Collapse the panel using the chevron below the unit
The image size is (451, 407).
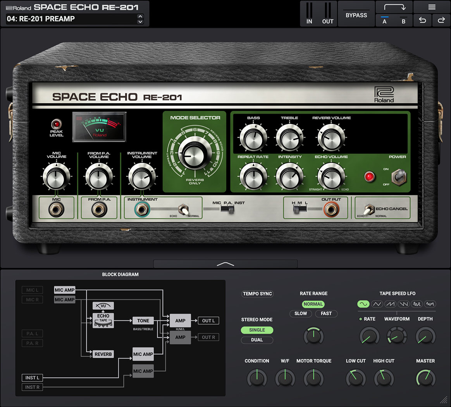tap(225, 264)
